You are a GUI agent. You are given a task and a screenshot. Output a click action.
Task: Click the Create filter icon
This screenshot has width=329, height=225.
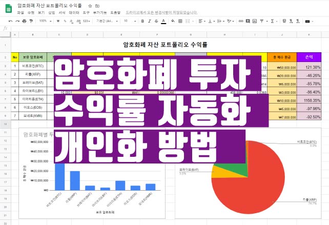click(x=262, y=21)
